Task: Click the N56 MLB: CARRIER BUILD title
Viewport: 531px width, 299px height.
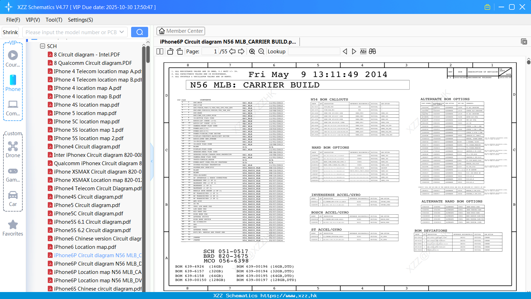Action: click(x=255, y=85)
